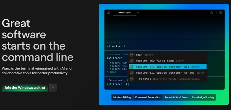Click the lightning bolt icon
Viewport: 231px width, 110px height.
pyautogui.click(x=216, y=13)
